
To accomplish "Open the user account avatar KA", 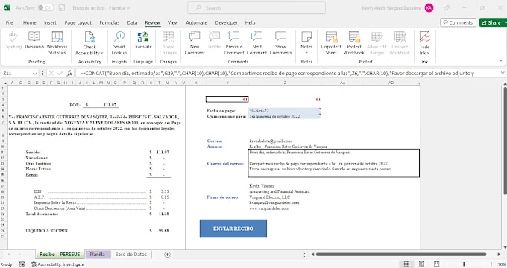I will point(429,7).
